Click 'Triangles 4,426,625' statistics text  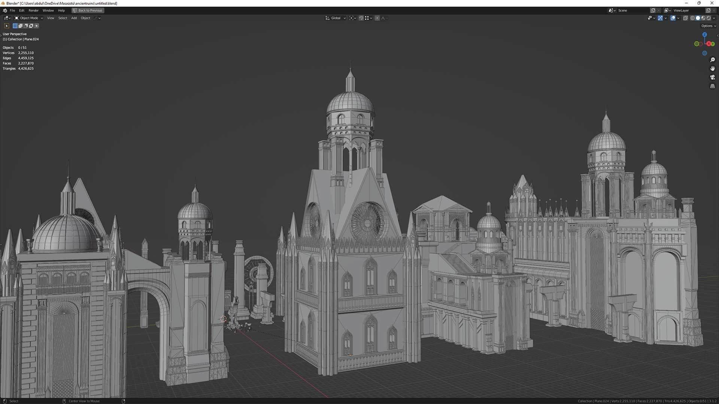[18, 68]
